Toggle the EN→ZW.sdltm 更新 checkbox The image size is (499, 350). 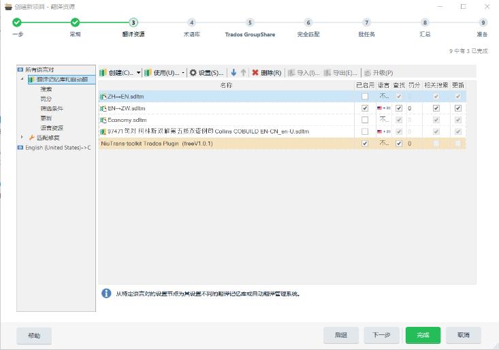point(458,108)
